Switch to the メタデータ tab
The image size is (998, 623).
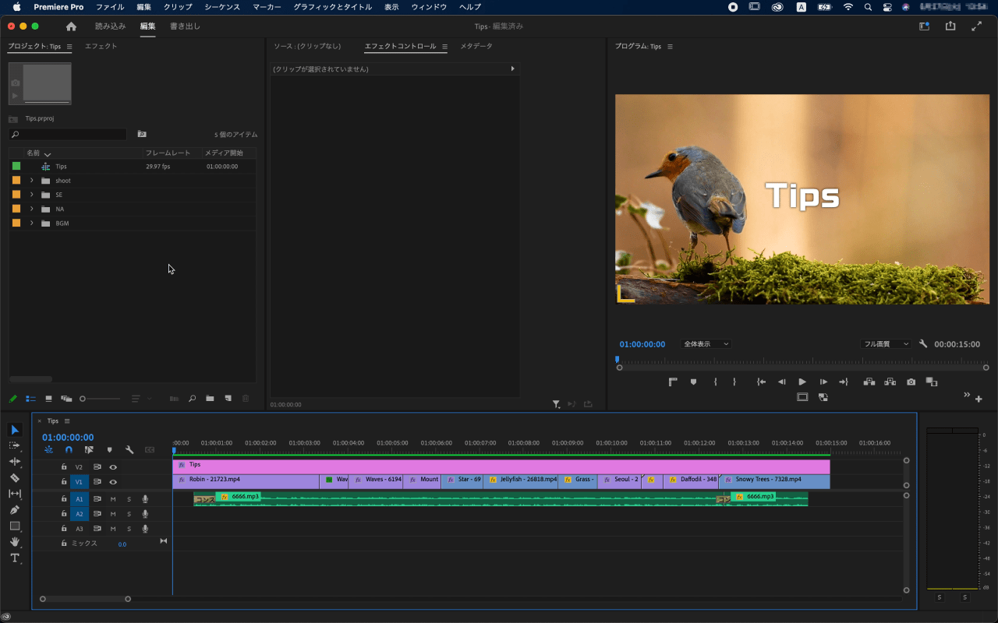tap(476, 47)
